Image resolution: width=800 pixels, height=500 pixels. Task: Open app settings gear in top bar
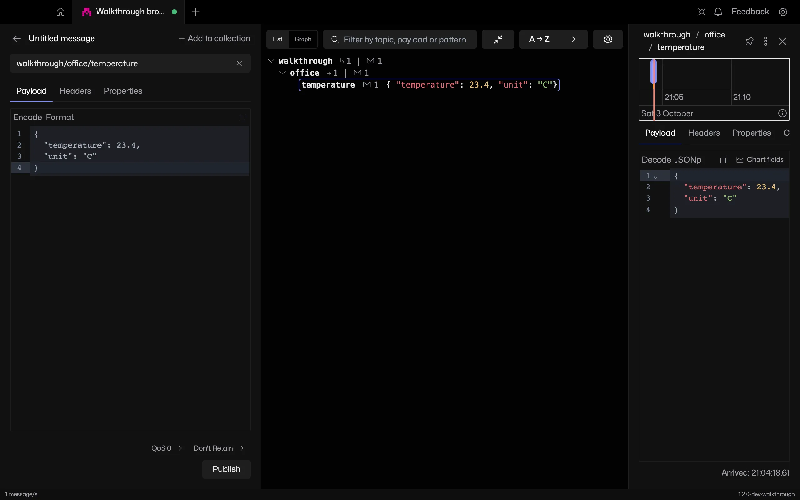point(783,12)
